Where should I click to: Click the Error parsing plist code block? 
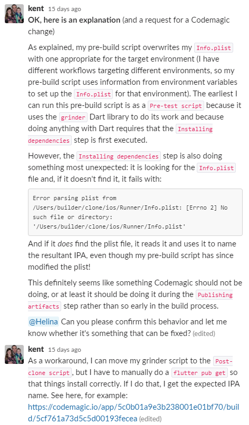point(135,212)
